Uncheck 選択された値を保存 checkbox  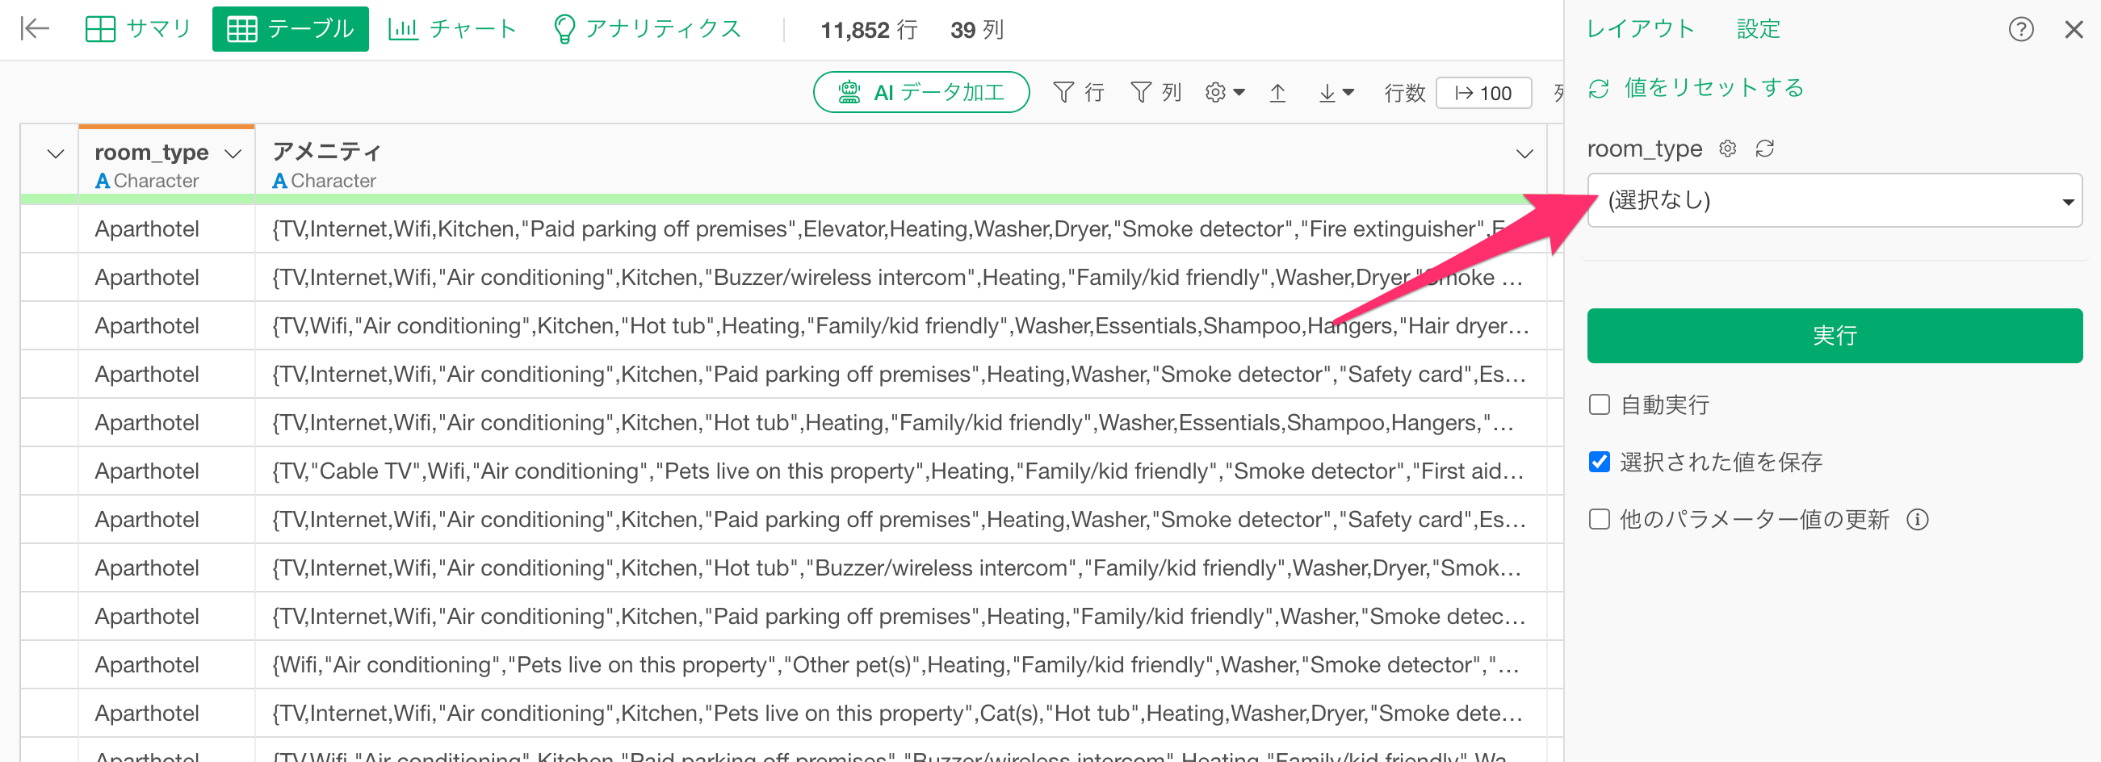coord(1600,462)
